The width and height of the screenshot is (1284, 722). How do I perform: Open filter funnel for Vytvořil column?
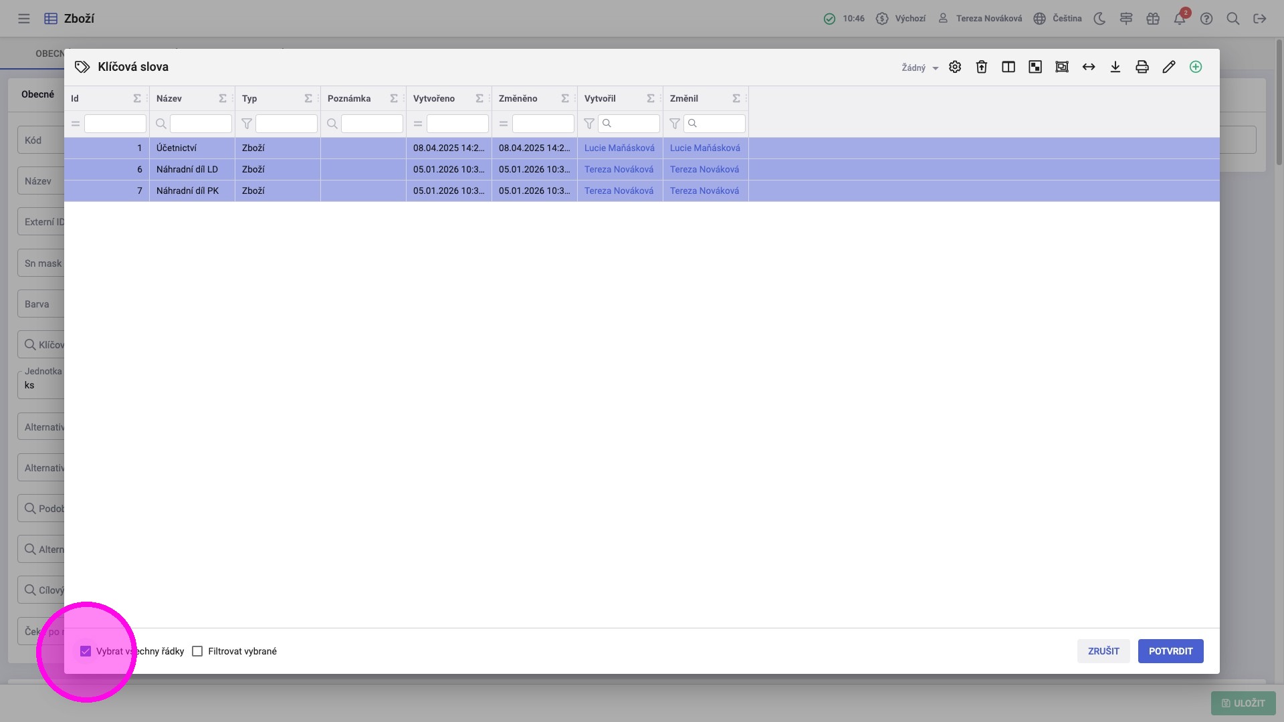[x=589, y=124]
